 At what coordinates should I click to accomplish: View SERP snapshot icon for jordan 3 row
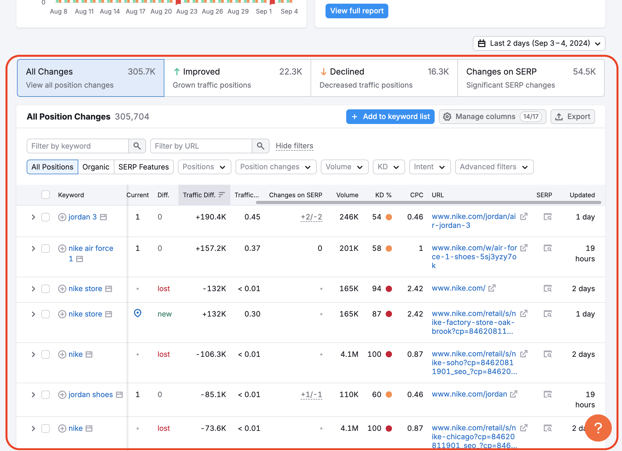point(548,217)
